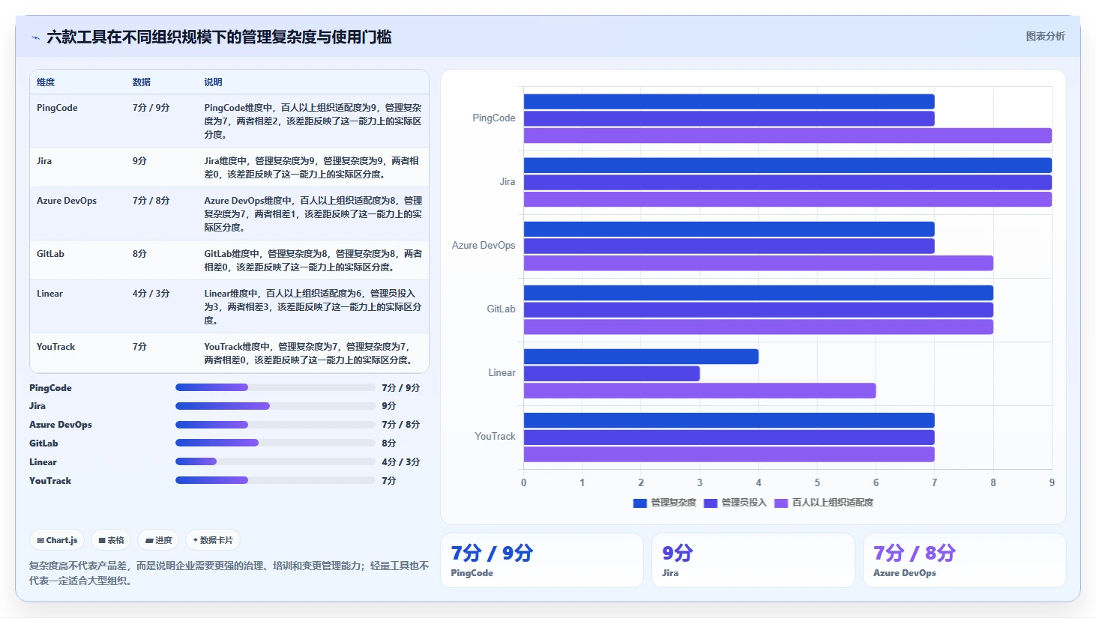This screenshot has width=1096, height=618.
Task: Click the Azure DevOps progress bar
Action: pyautogui.click(x=275, y=425)
